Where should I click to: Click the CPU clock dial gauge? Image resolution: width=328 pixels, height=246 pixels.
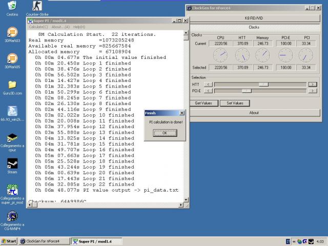(x=220, y=55)
